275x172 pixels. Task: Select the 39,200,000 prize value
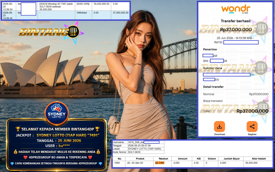pyautogui.click(x=251, y=163)
